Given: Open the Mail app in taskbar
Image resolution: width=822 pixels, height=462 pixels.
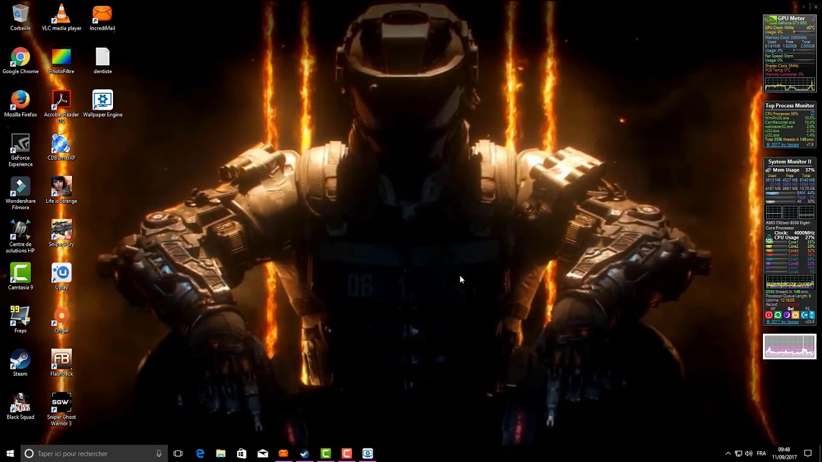Looking at the screenshot, I should tap(263, 454).
